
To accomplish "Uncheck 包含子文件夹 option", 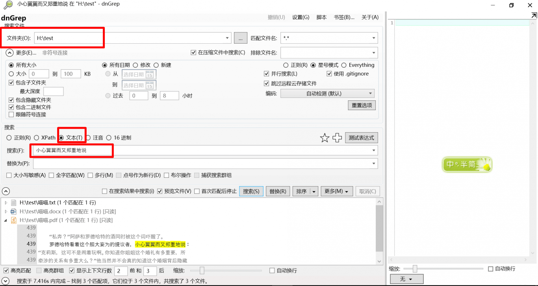I will click(x=11, y=83).
